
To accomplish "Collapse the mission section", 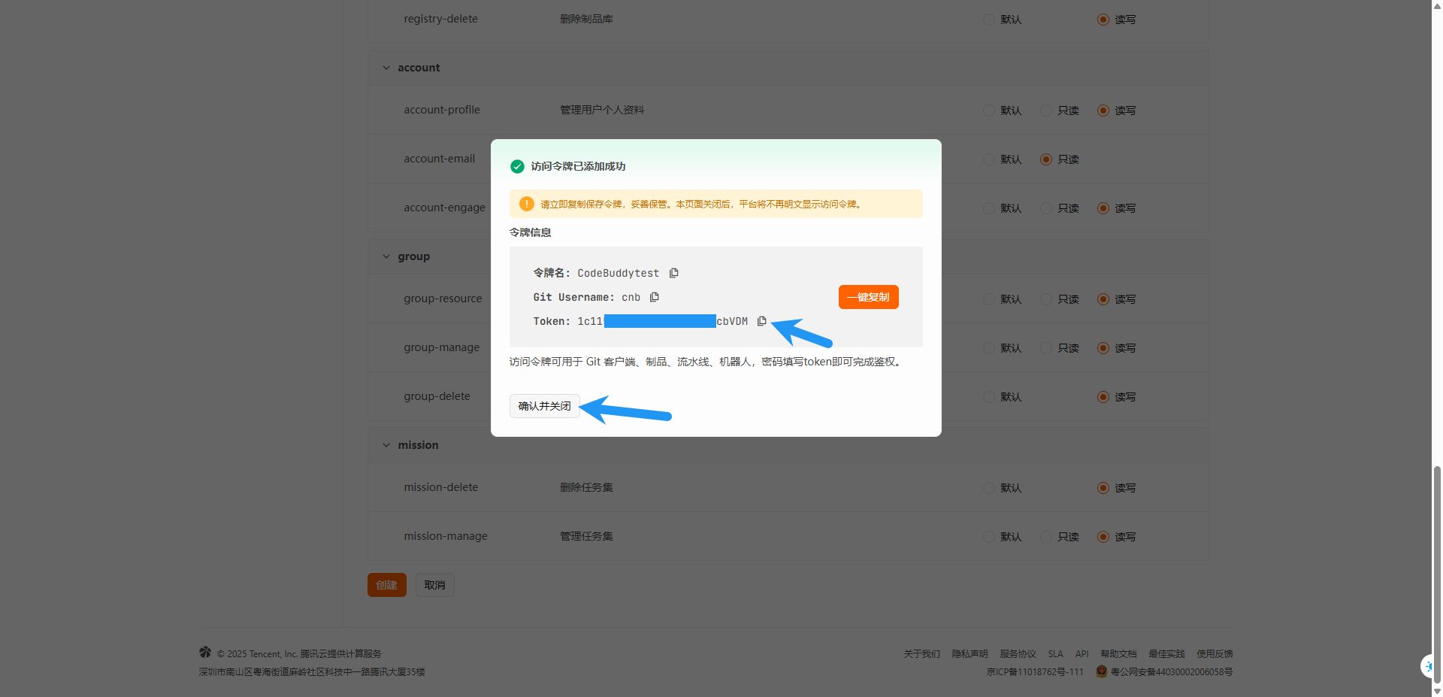I will 386,445.
